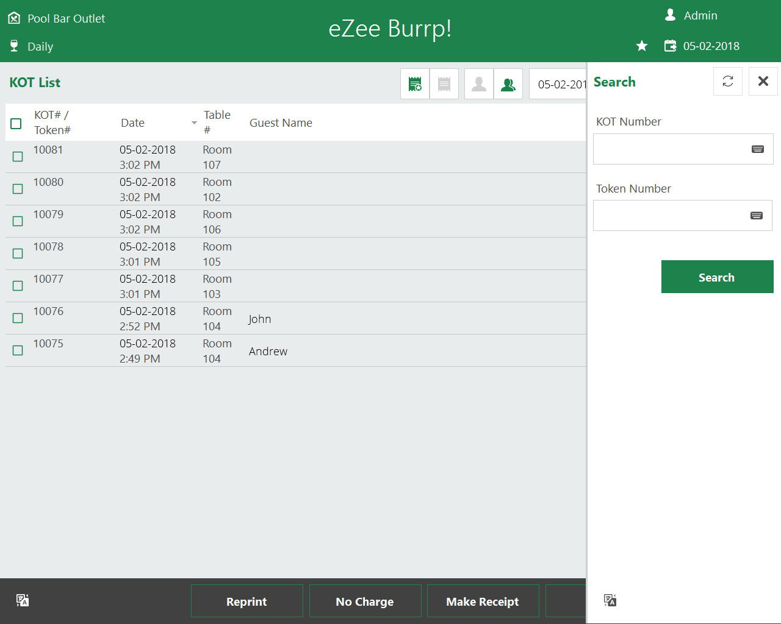
Task: Open keyboard for Token Number field
Action: coord(757,216)
